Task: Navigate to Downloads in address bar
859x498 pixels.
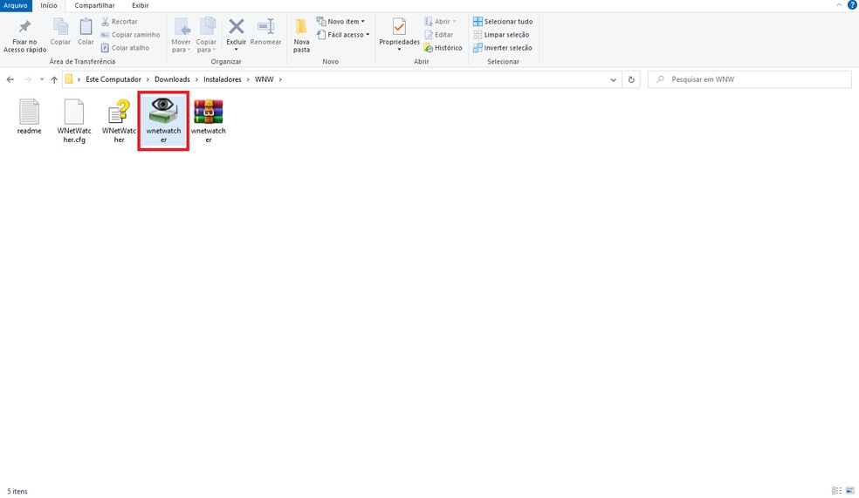Action: tap(172, 79)
